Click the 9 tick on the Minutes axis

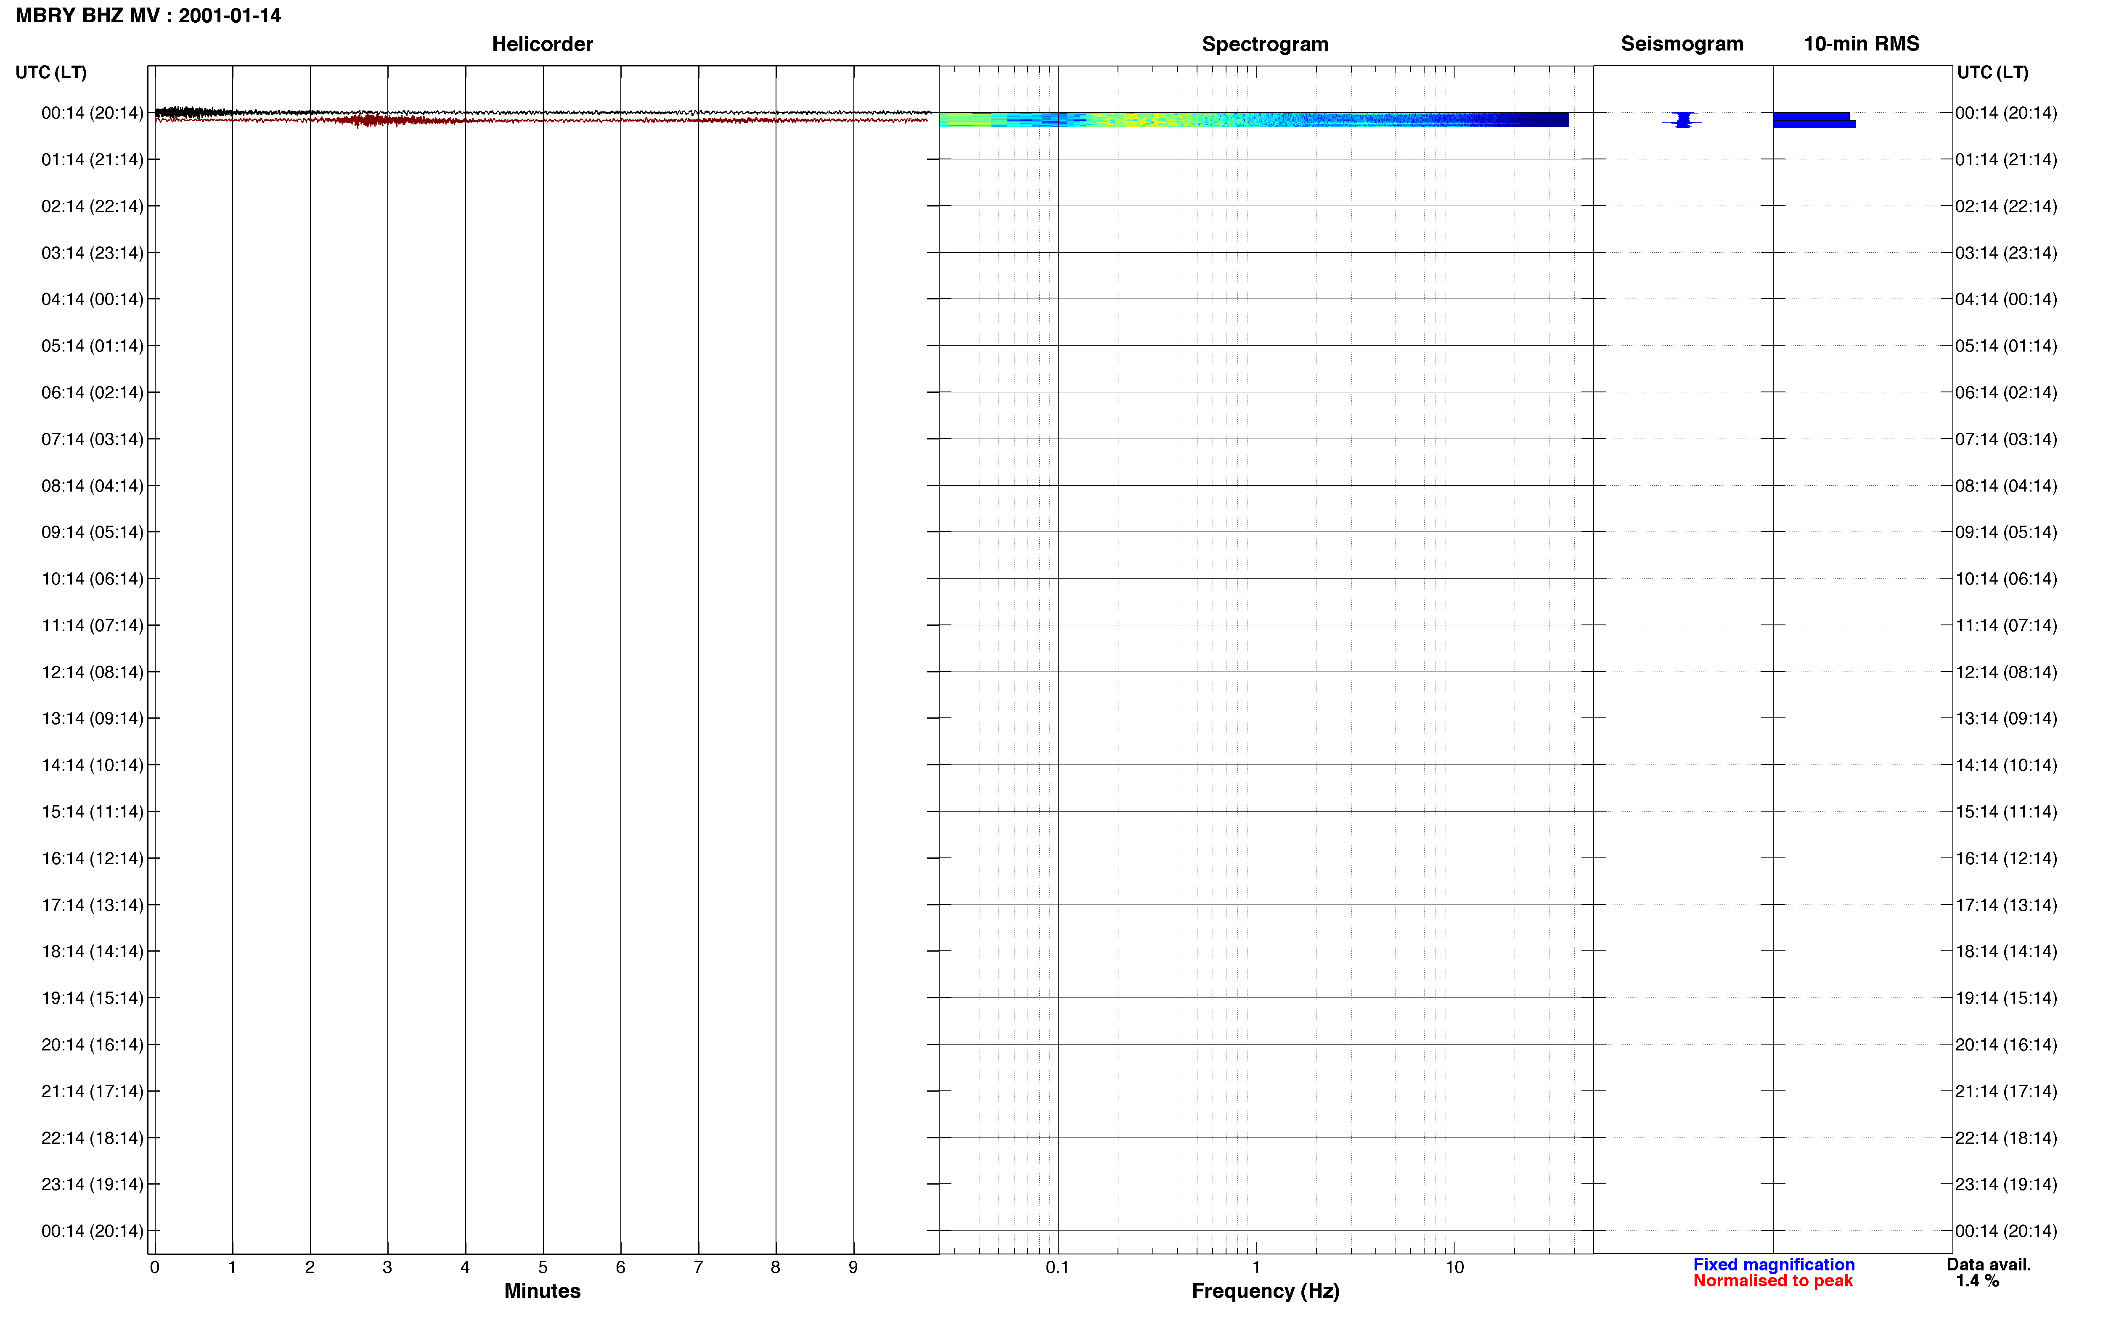853,1267
